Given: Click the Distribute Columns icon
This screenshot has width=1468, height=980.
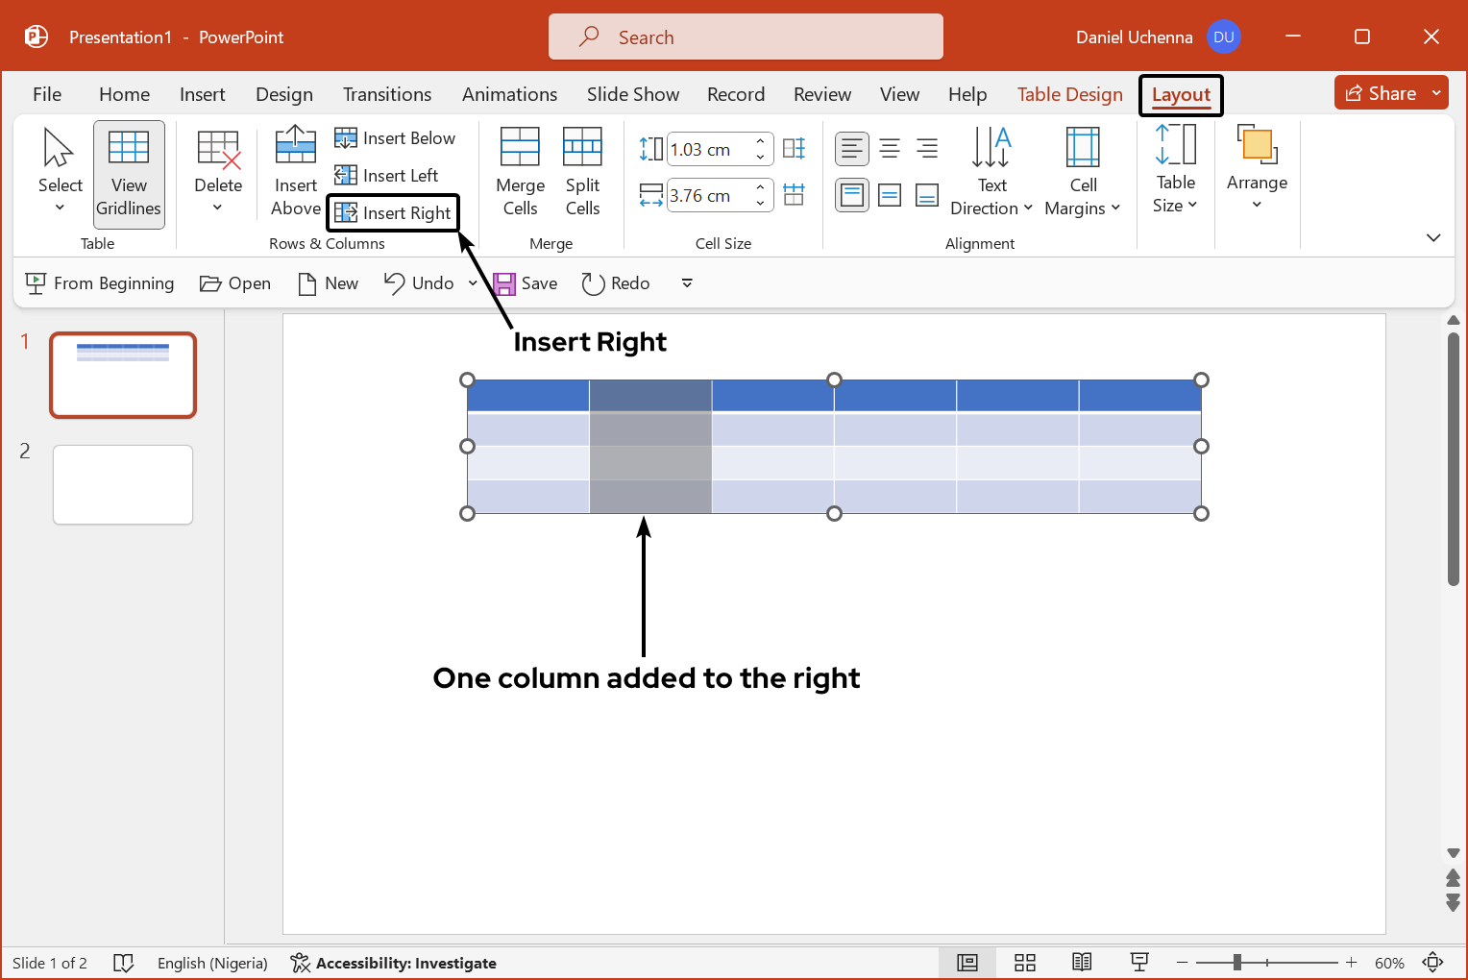Looking at the screenshot, I should (794, 195).
